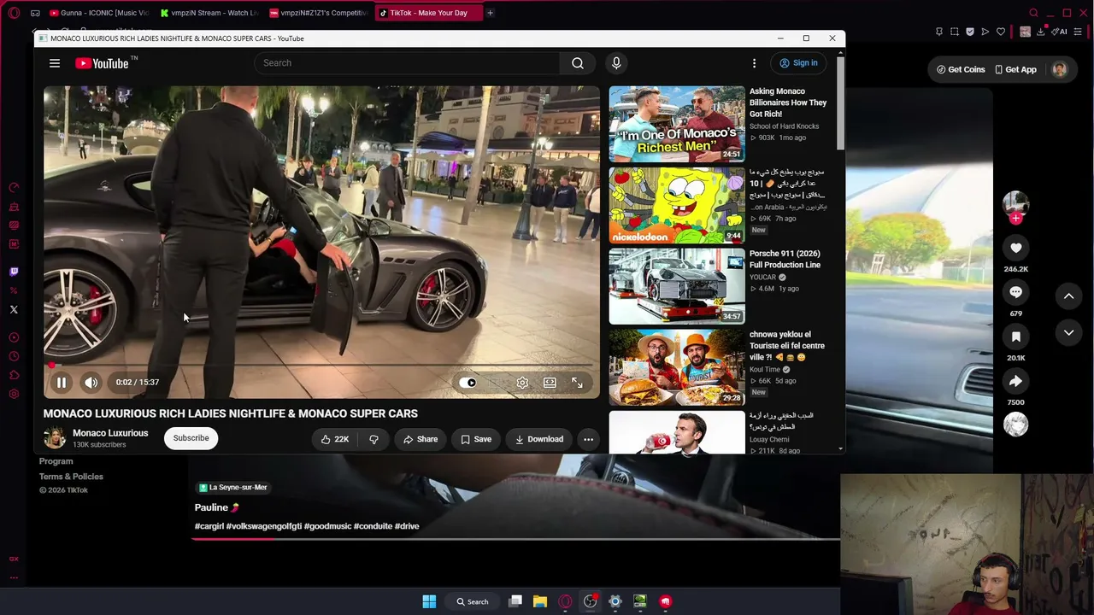Click the Download button under the video

click(x=539, y=439)
